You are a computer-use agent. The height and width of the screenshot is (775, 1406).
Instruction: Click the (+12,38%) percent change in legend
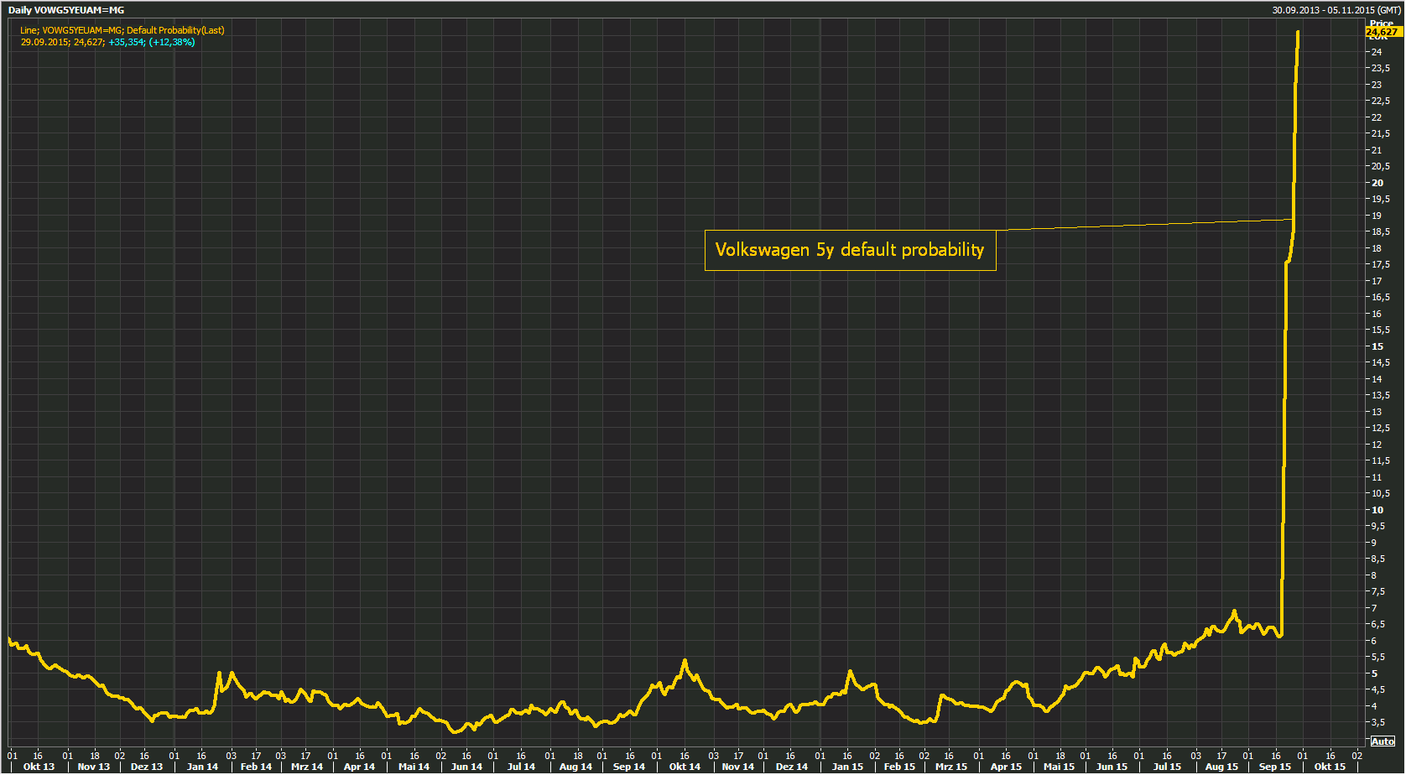(x=171, y=42)
